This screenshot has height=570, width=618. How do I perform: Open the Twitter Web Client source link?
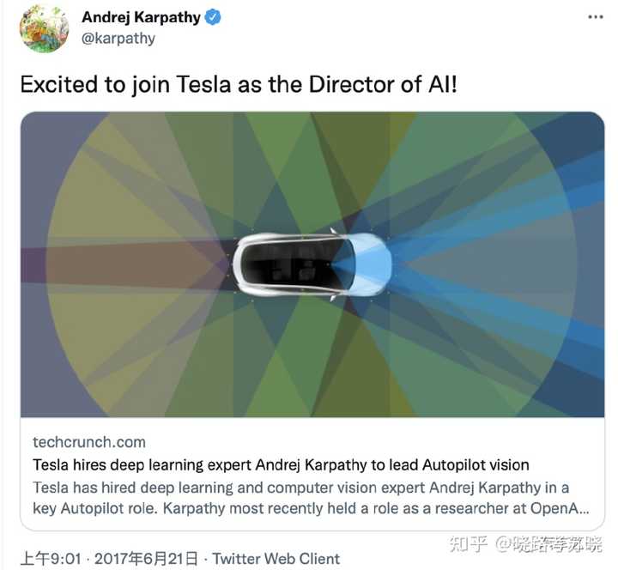click(276, 559)
